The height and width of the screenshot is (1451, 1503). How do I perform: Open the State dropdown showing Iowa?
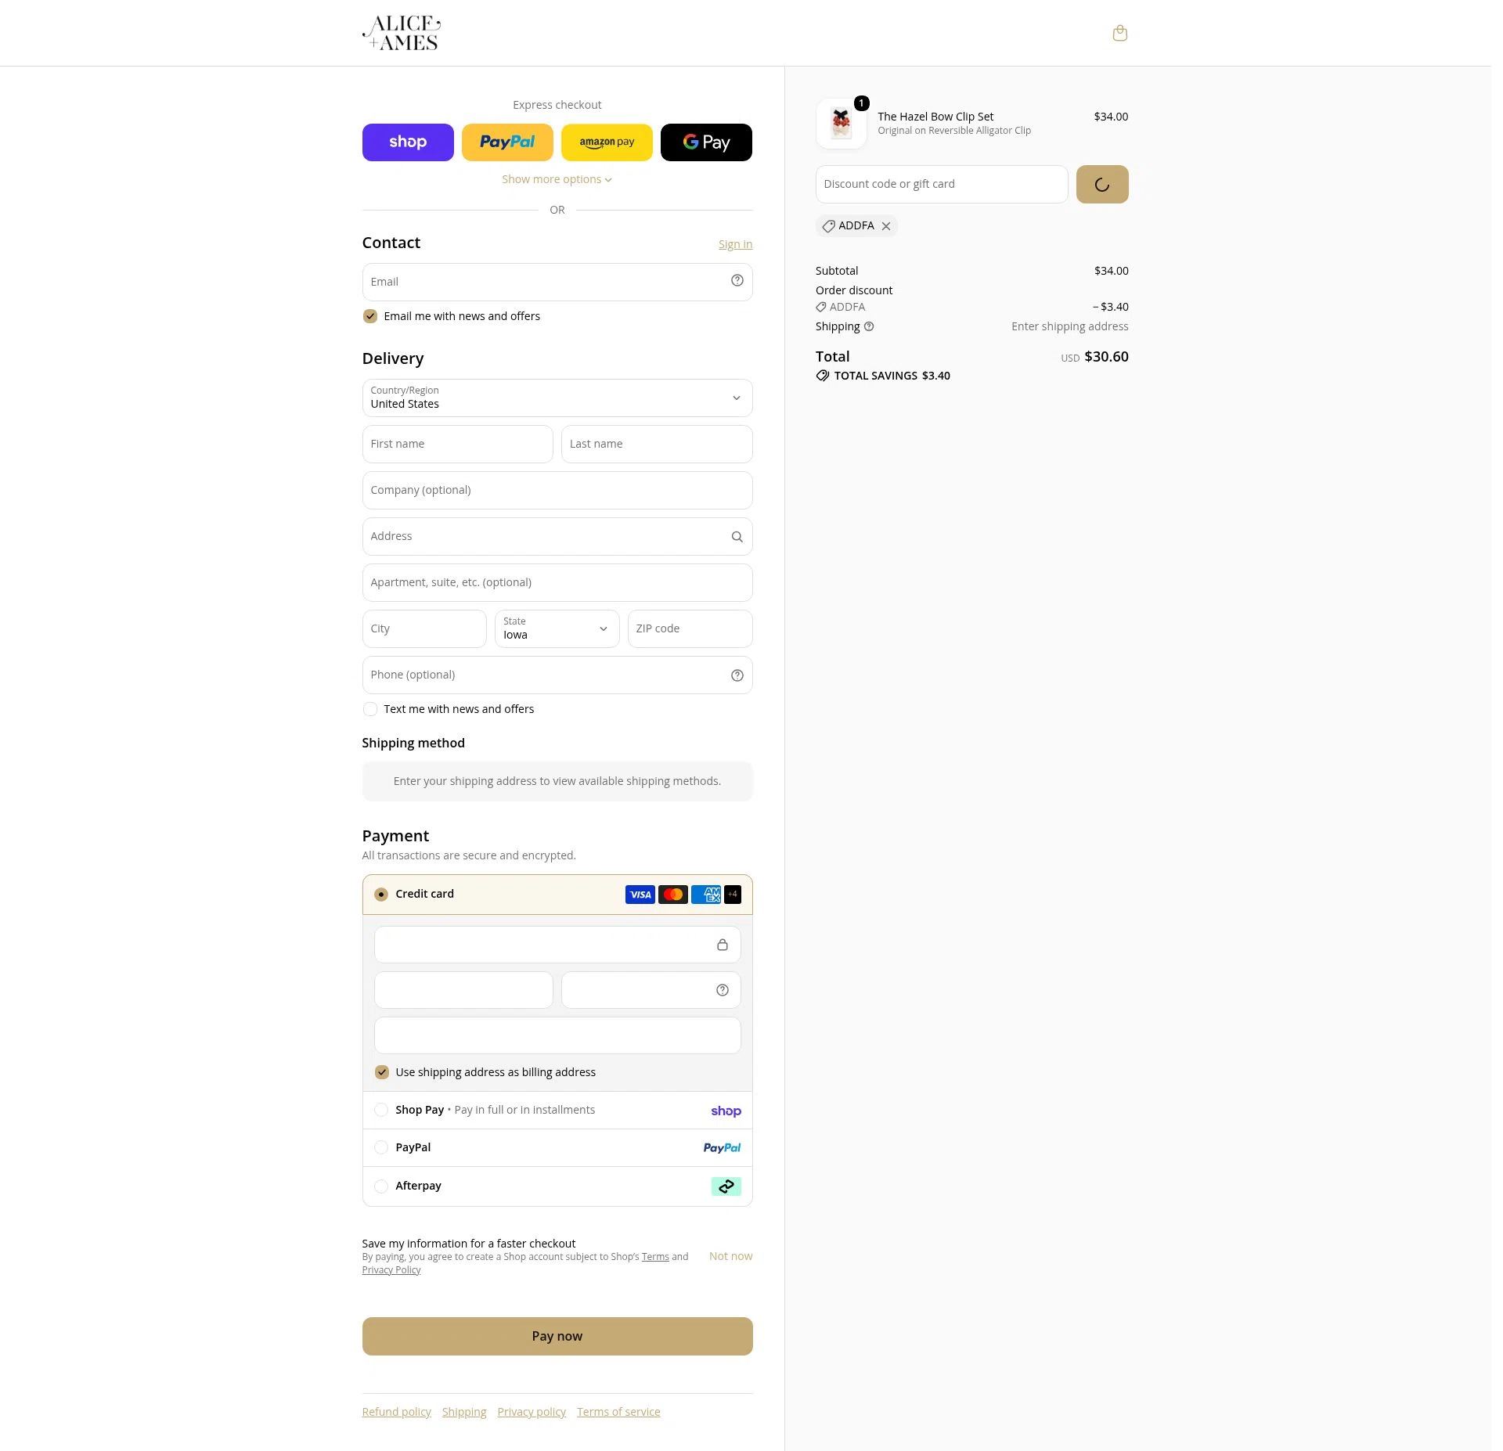coord(557,628)
